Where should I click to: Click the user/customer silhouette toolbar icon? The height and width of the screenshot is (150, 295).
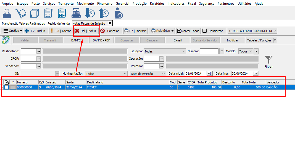8,13
